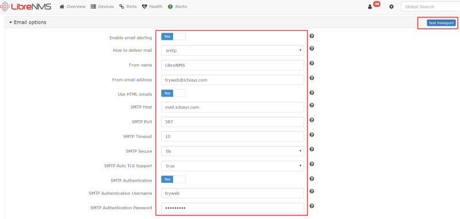
Task: Click the SMTP Timeout field
Action: 232,136
